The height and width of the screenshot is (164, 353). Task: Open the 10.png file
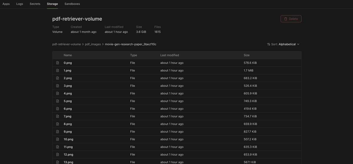click(x=68, y=139)
